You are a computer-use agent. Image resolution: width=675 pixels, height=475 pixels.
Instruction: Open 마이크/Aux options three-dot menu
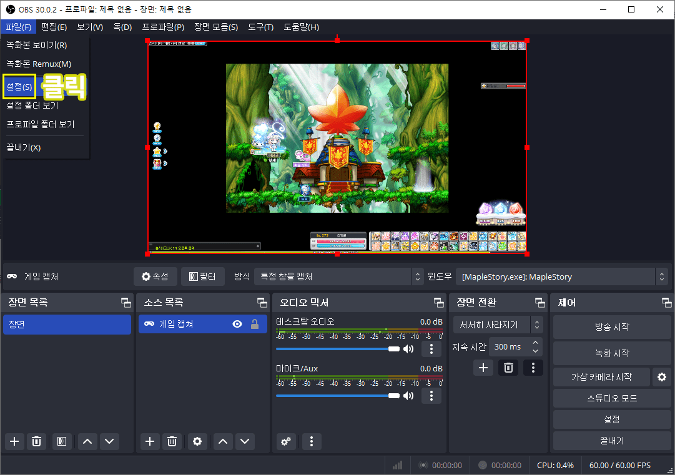431,396
